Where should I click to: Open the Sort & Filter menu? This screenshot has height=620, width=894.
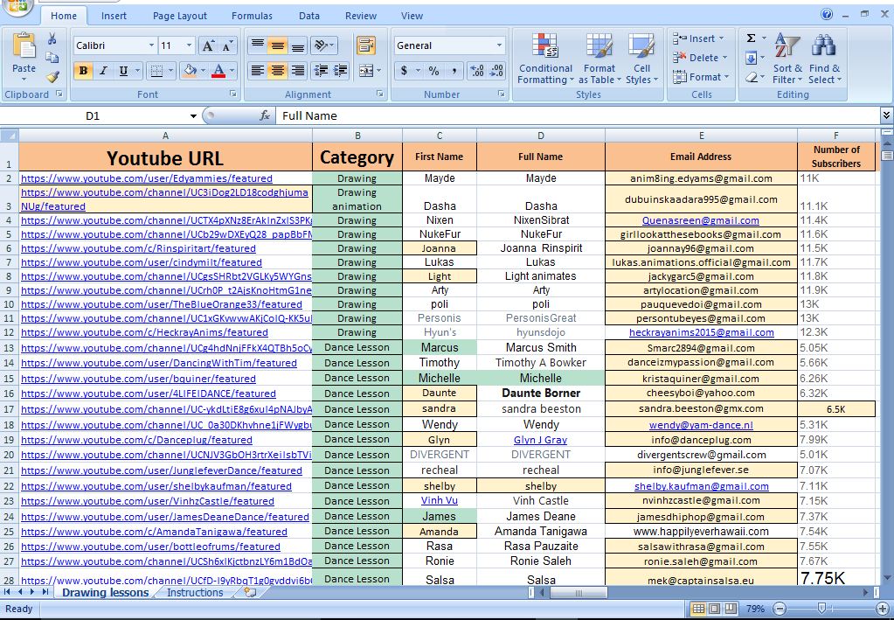pos(787,59)
